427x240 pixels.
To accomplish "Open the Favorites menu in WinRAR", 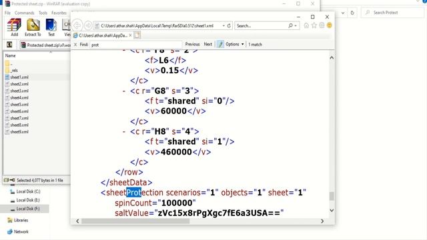I will [x=59, y=13].
